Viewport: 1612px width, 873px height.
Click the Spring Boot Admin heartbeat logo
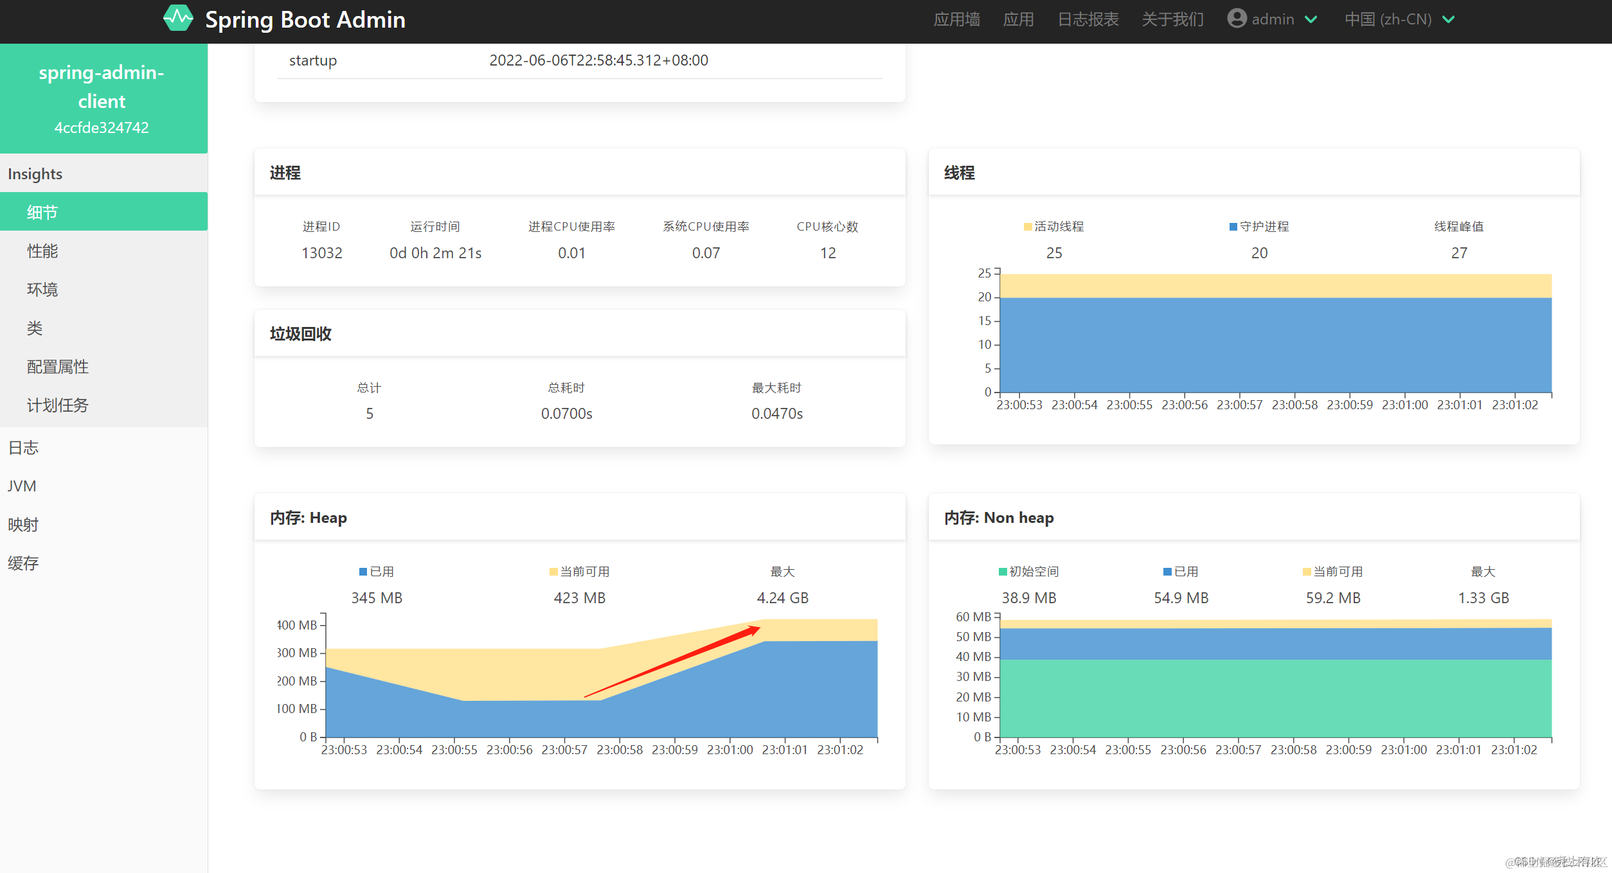coord(178,19)
